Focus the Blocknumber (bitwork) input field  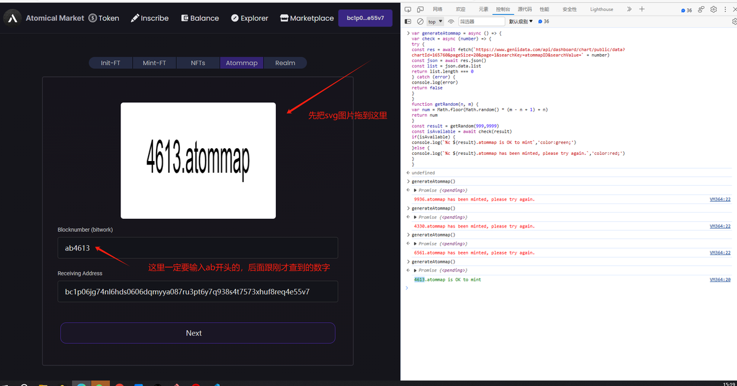pyautogui.click(x=198, y=248)
